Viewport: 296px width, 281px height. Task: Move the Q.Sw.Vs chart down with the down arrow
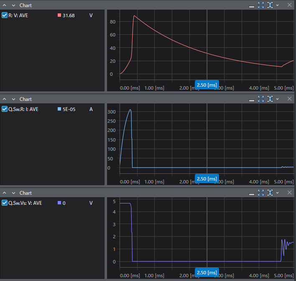[x=14, y=193]
